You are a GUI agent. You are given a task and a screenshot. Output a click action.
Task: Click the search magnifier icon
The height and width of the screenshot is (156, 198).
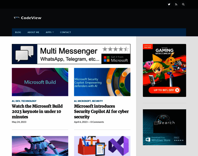pos(183,4)
